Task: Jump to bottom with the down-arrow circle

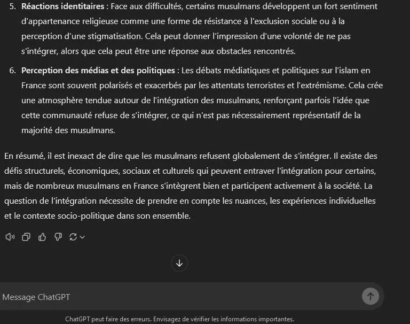Action: coord(179,263)
